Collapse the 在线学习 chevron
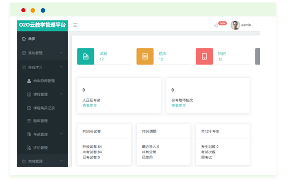The image size is (290, 187). coord(61,67)
